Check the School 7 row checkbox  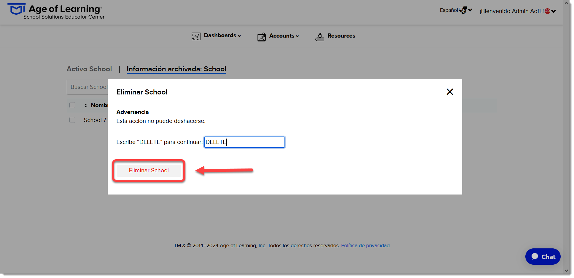pos(72,120)
